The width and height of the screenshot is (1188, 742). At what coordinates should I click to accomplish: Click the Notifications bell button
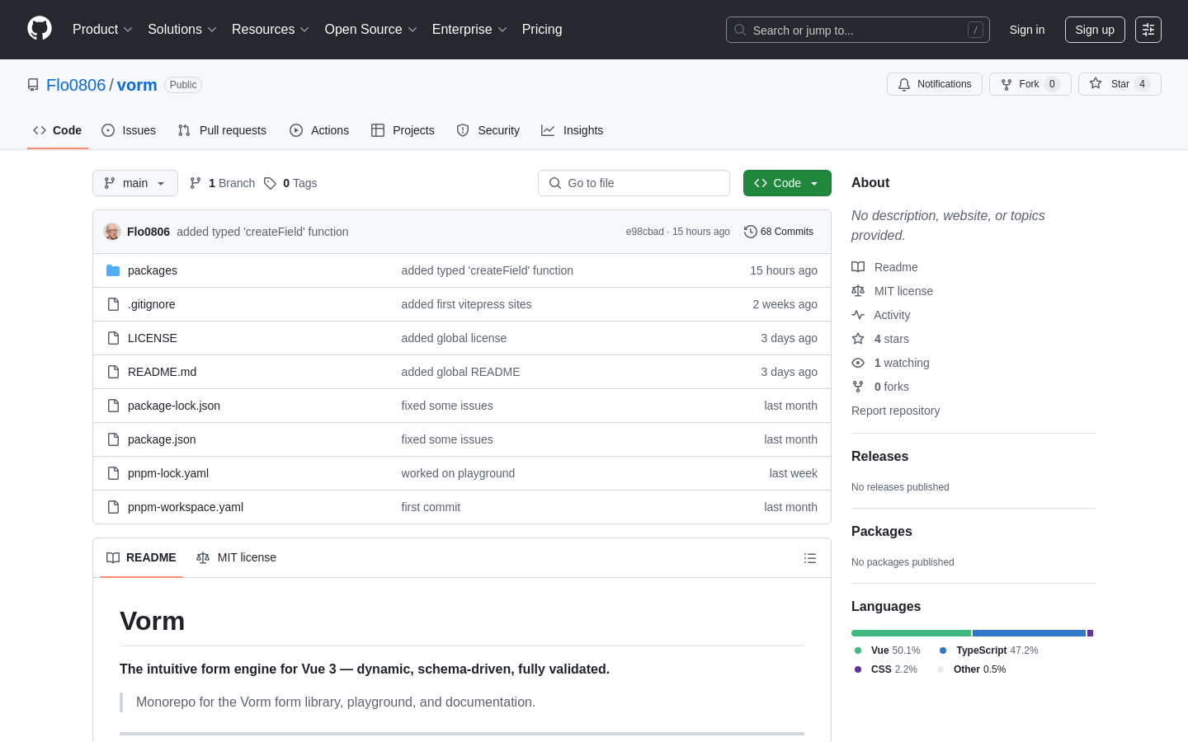point(935,84)
